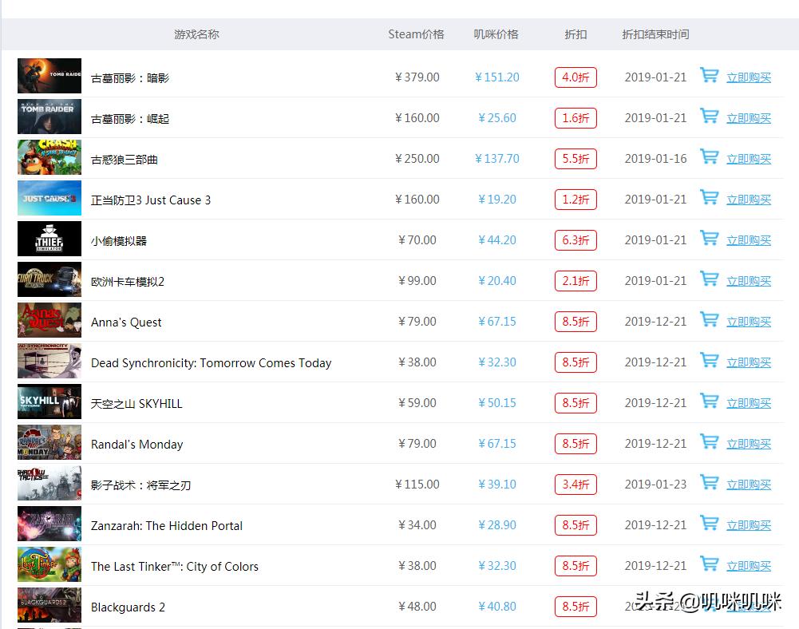Click the Just Cause 3 cover thumbnail
799x629 pixels.
pos(49,198)
